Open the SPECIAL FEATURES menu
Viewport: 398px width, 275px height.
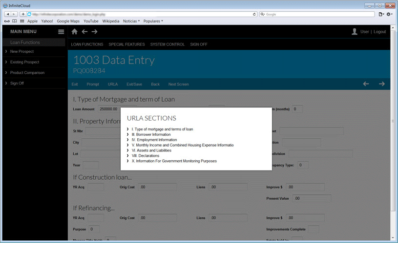(126, 44)
